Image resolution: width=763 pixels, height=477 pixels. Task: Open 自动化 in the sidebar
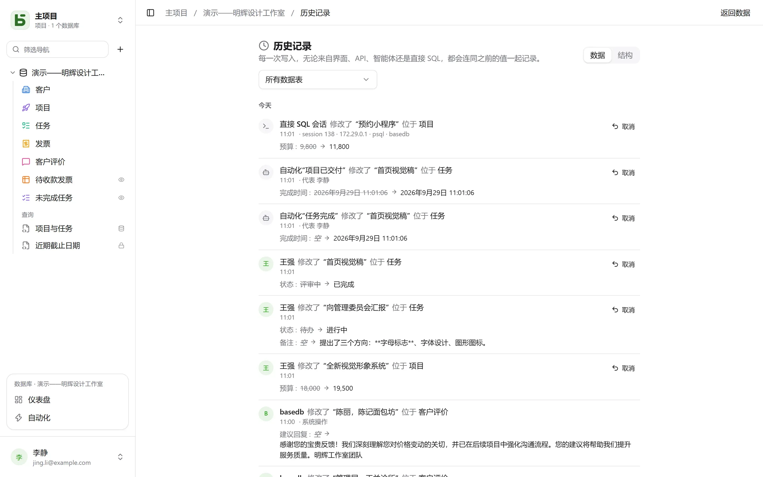click(x=68, y=418)
